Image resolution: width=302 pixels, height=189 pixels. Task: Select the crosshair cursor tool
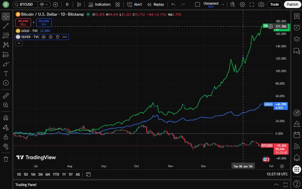point(6,17)
